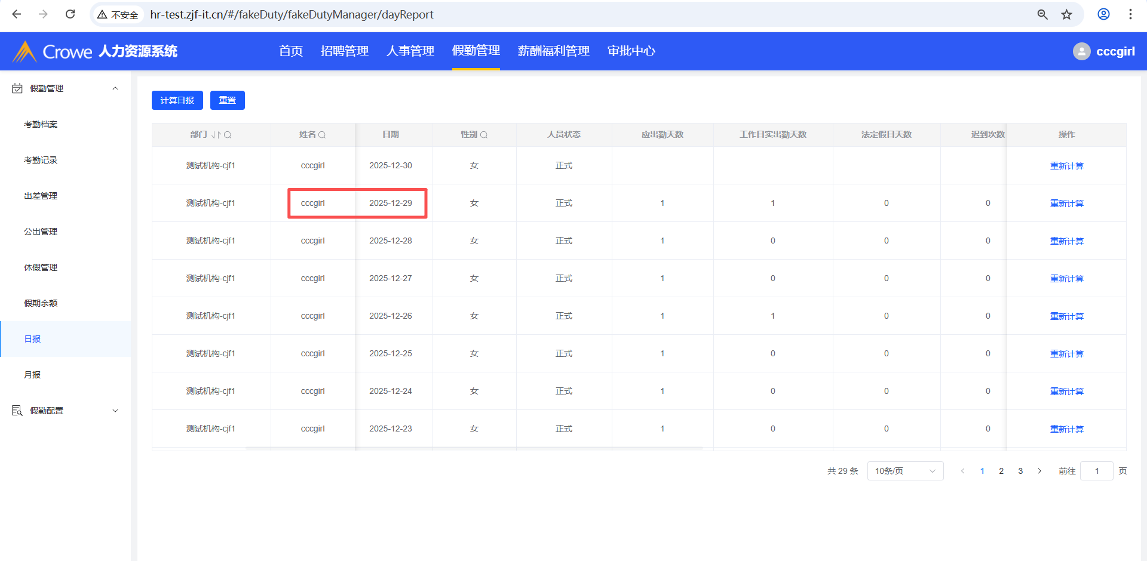Select 考勤记录 from the sidebar
The height and width of the screenshot is (561, 1147).
coord(41,160)
